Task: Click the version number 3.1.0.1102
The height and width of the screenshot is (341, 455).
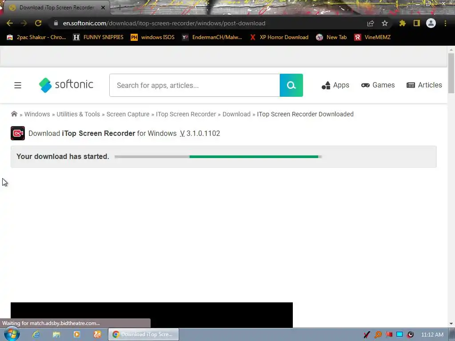Action: pos(203,133)
